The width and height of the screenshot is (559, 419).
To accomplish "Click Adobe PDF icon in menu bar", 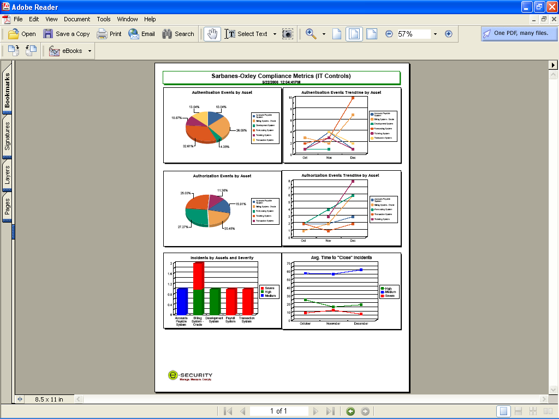I will click(x=7, y=19).
